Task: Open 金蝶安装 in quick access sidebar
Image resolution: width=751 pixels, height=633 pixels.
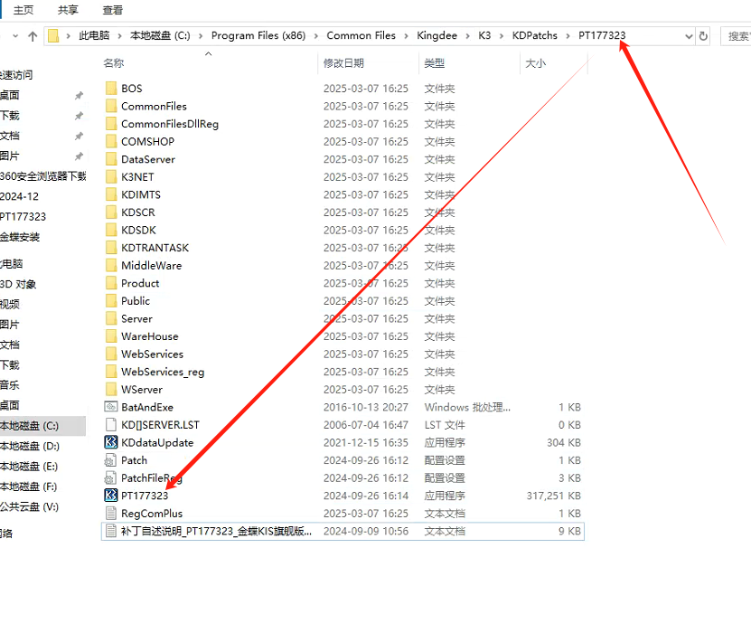Action: (x=20, y=237)
